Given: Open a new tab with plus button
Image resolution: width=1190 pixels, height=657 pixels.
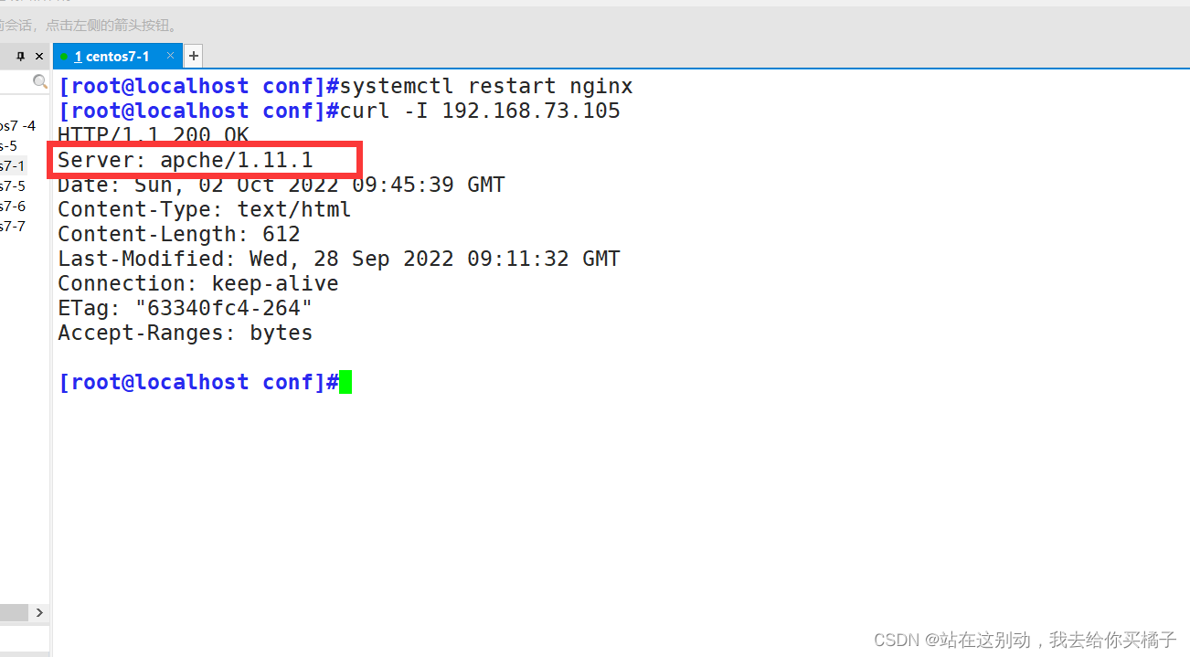Looking at the screenshot, I should pyautogui.click(x=194, y=56).
